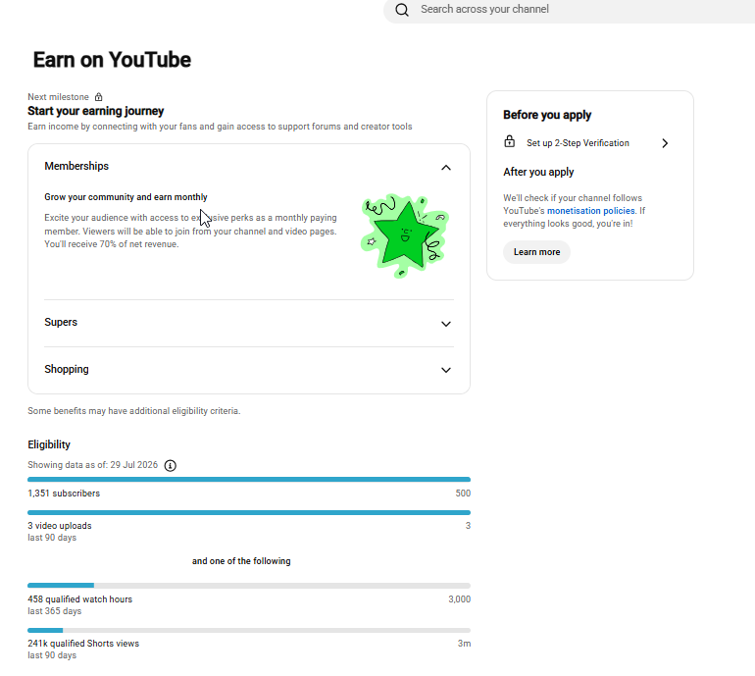Open Set up 2-Step Verification
Image resolution: width=755 pixels, height=676 pixels.
(586, 143)
